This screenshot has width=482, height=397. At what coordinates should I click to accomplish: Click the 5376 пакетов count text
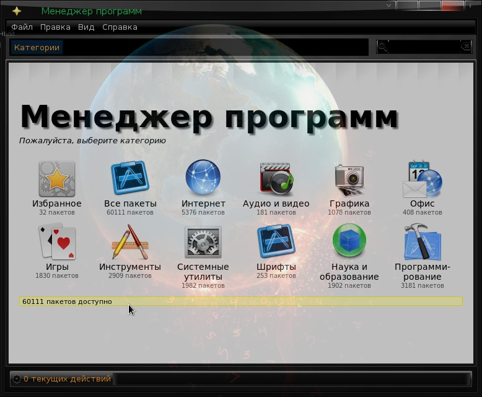(203, 212)
